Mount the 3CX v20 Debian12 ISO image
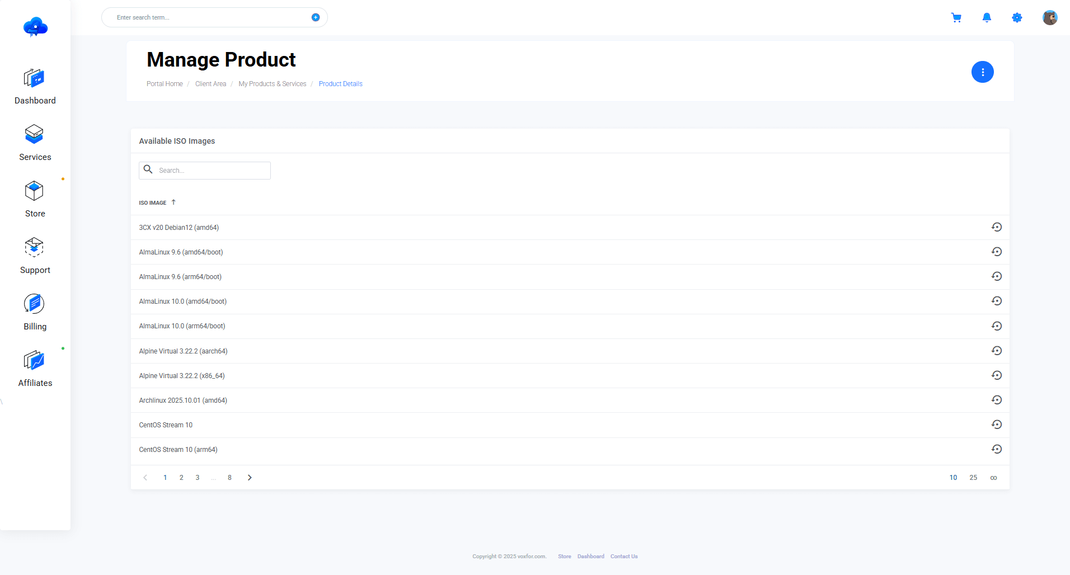 point(997,227)
